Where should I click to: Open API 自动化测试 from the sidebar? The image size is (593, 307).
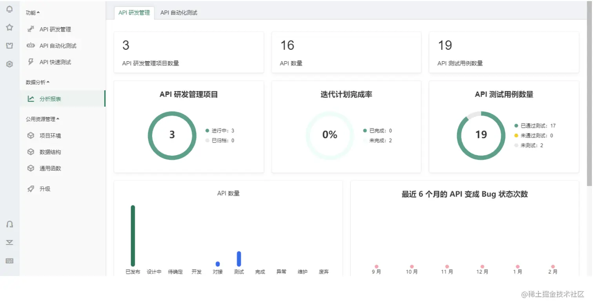point(63,46)
